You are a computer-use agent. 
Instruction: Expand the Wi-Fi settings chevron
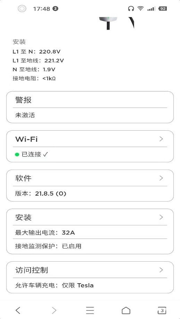tap(161, 139)
